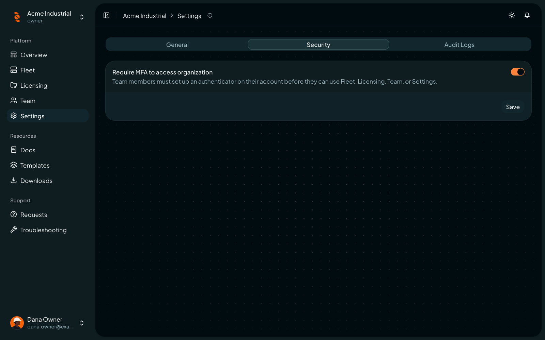This screenshot has width=545, height=340.
Task: Click the Team people icon
Action: (14, 100)
